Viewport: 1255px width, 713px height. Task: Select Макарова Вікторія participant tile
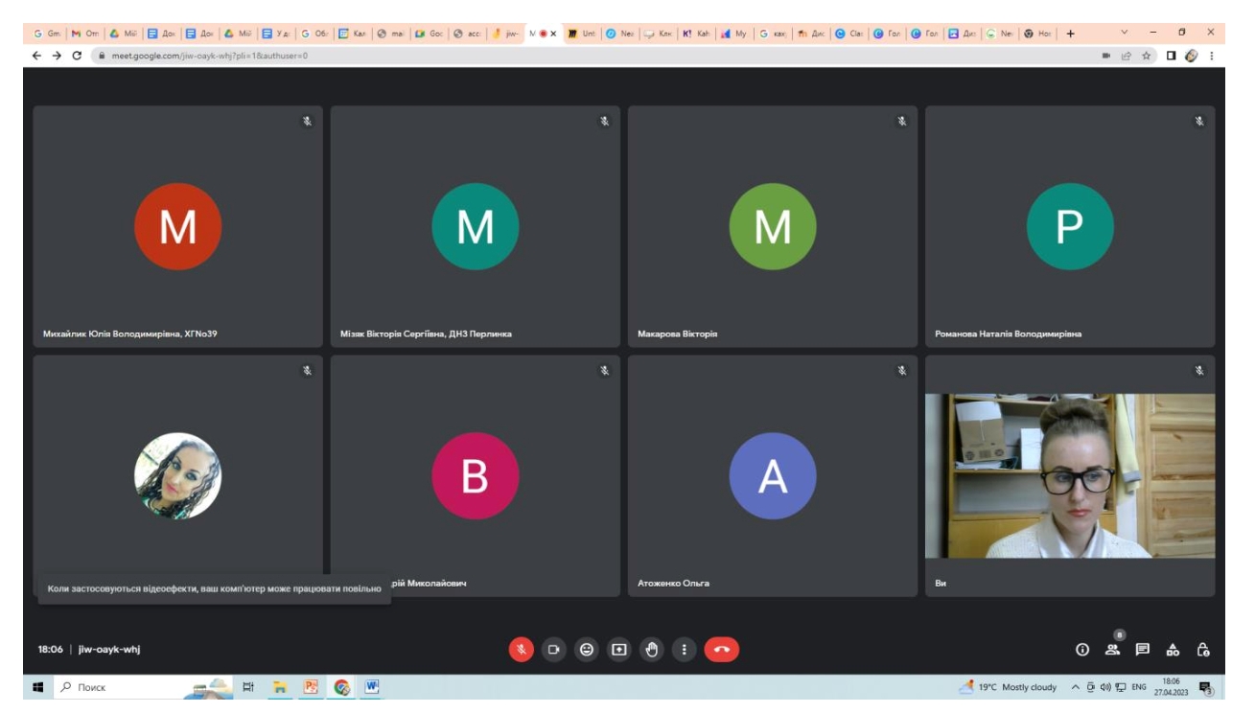pos(773,226)
